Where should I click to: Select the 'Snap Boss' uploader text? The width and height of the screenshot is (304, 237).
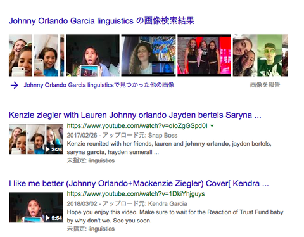[163, 135]
